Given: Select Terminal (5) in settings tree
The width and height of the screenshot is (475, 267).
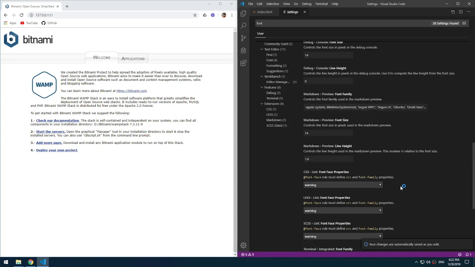Looking at the screenshot, I should pos(275,98).
